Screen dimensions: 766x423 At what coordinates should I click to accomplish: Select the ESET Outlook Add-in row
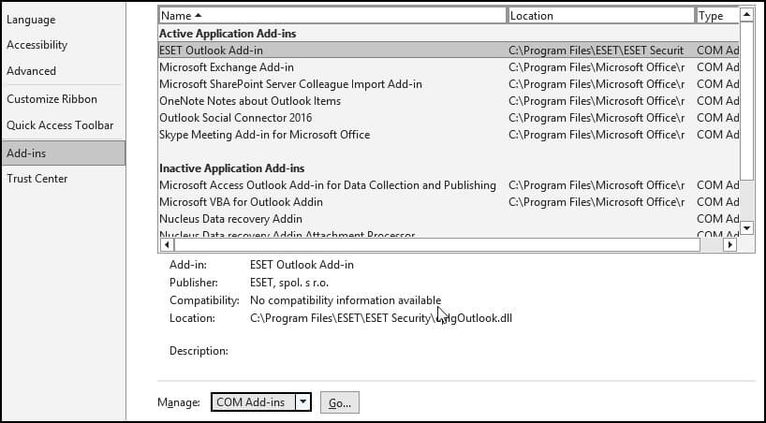[449, 51]
